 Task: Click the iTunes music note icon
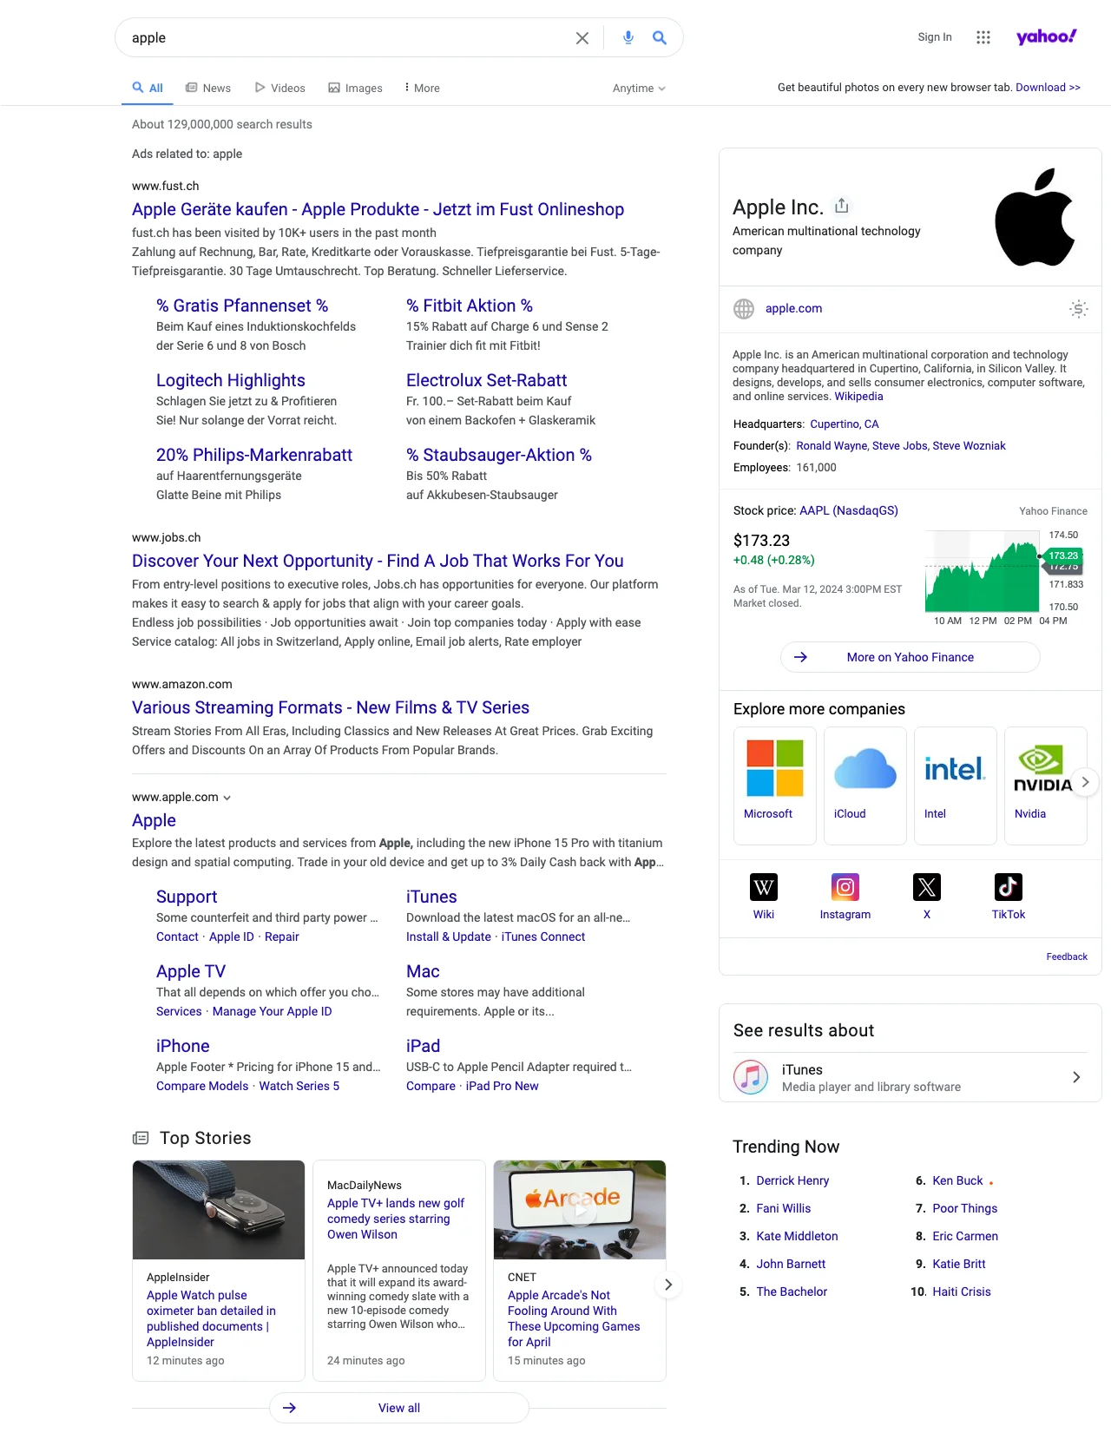(x=751, y=1077)
